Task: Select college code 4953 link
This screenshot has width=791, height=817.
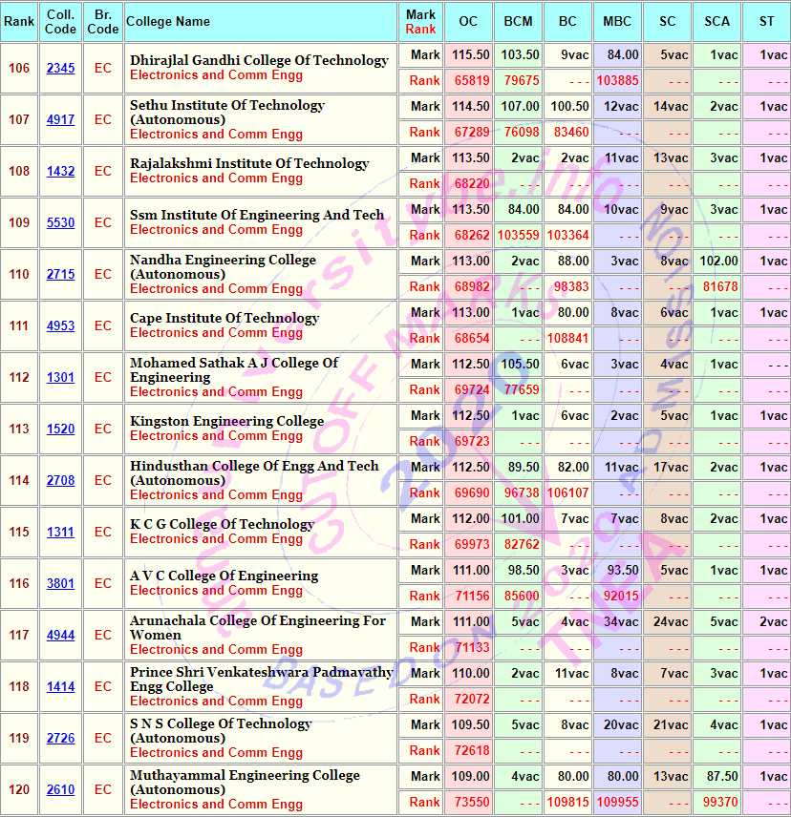Action: (60, 326)
